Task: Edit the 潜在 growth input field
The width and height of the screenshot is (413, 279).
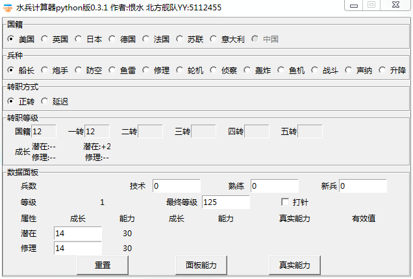Action: (77, 233)
